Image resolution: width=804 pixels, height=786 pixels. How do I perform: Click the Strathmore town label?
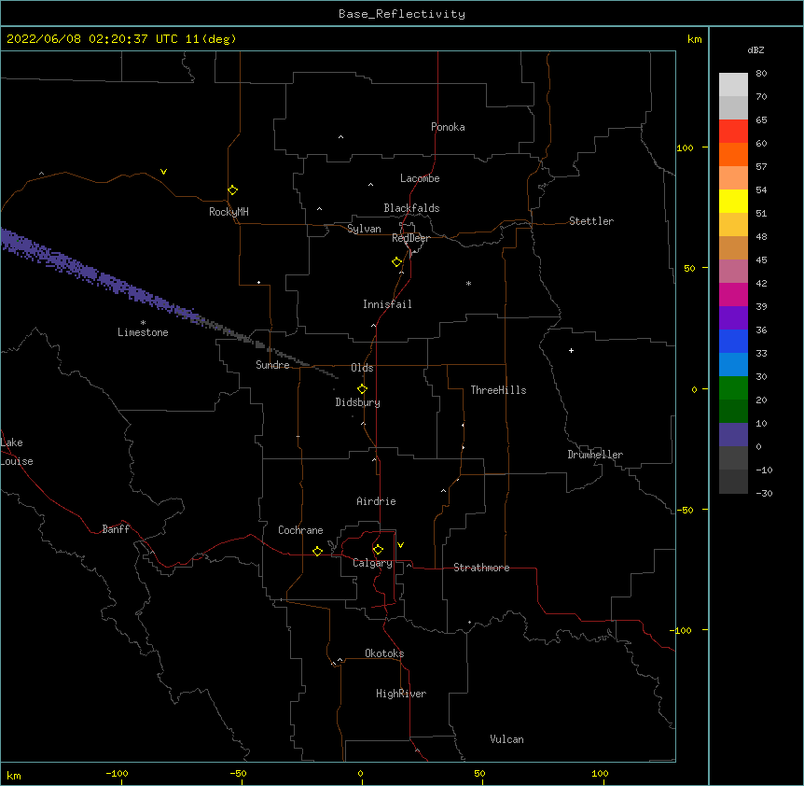point(481,568)
